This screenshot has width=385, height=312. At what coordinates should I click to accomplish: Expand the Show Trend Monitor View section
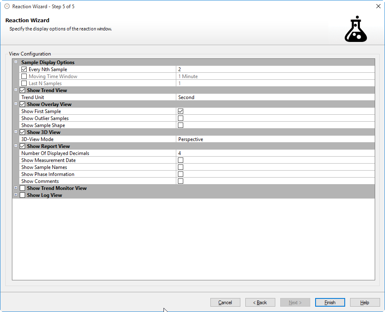pyautogui.click(x=16, y=188)
